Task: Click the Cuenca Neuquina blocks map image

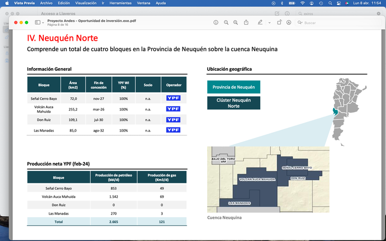Action: [x=268, y=179]
